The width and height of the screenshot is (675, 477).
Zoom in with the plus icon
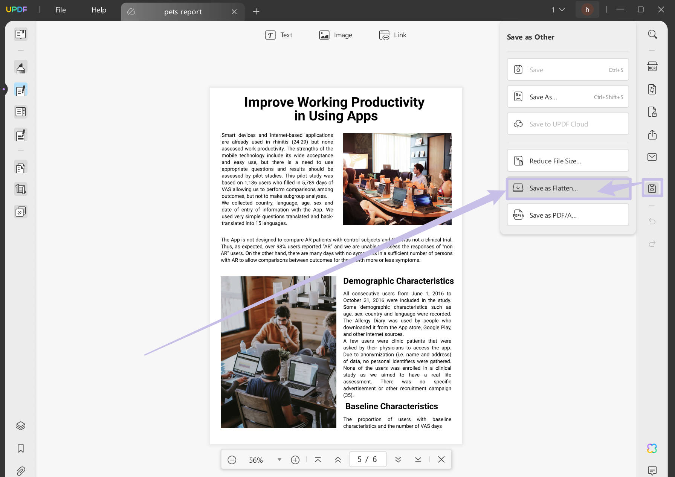[295, 460]
